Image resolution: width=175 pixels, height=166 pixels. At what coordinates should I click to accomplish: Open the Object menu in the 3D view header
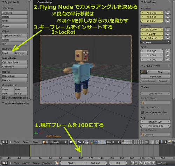36,142
